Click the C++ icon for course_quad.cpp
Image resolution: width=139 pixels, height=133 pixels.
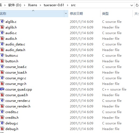click(x=2, y=89)
